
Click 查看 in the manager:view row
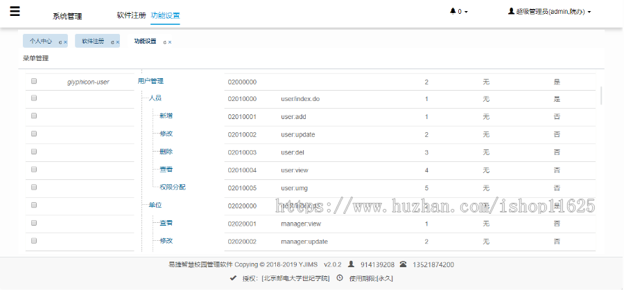166,223
